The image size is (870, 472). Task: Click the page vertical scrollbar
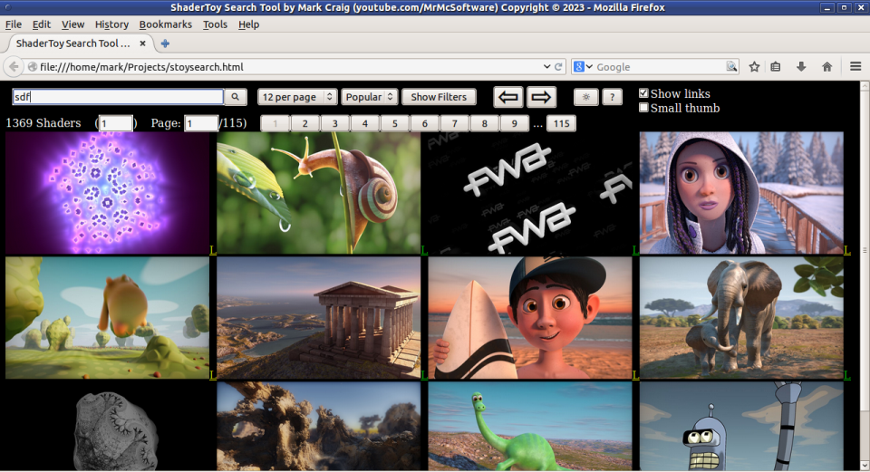[865, 276]
